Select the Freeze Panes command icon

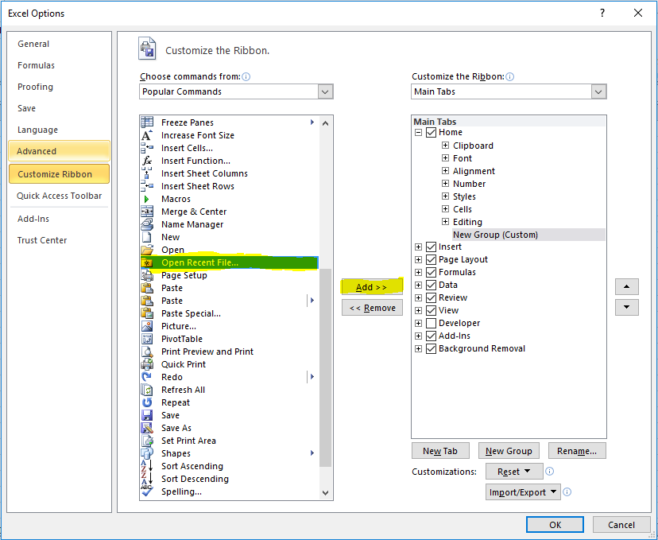tap(147, 122)
